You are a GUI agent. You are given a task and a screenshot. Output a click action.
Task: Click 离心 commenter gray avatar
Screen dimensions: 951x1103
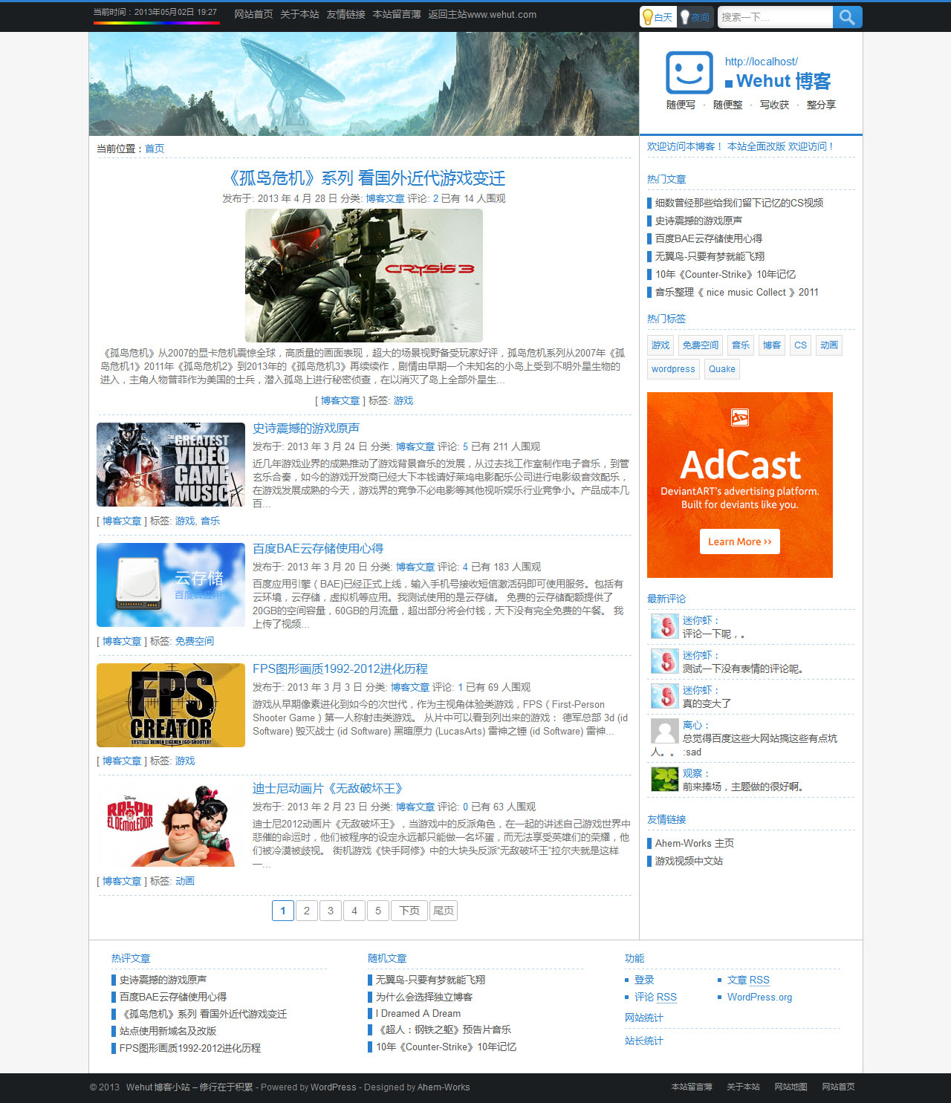click(664, 731)
